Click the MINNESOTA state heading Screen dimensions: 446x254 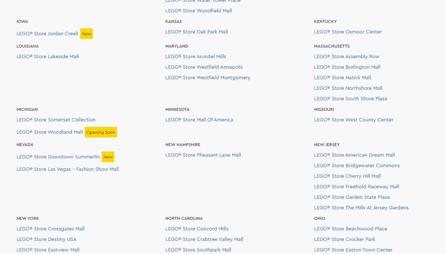177,109
